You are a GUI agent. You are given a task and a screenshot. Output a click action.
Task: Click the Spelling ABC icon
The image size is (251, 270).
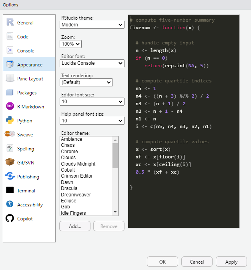click(x=10, y=148)
